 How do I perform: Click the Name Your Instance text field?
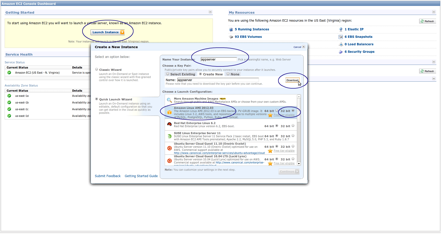219,59
